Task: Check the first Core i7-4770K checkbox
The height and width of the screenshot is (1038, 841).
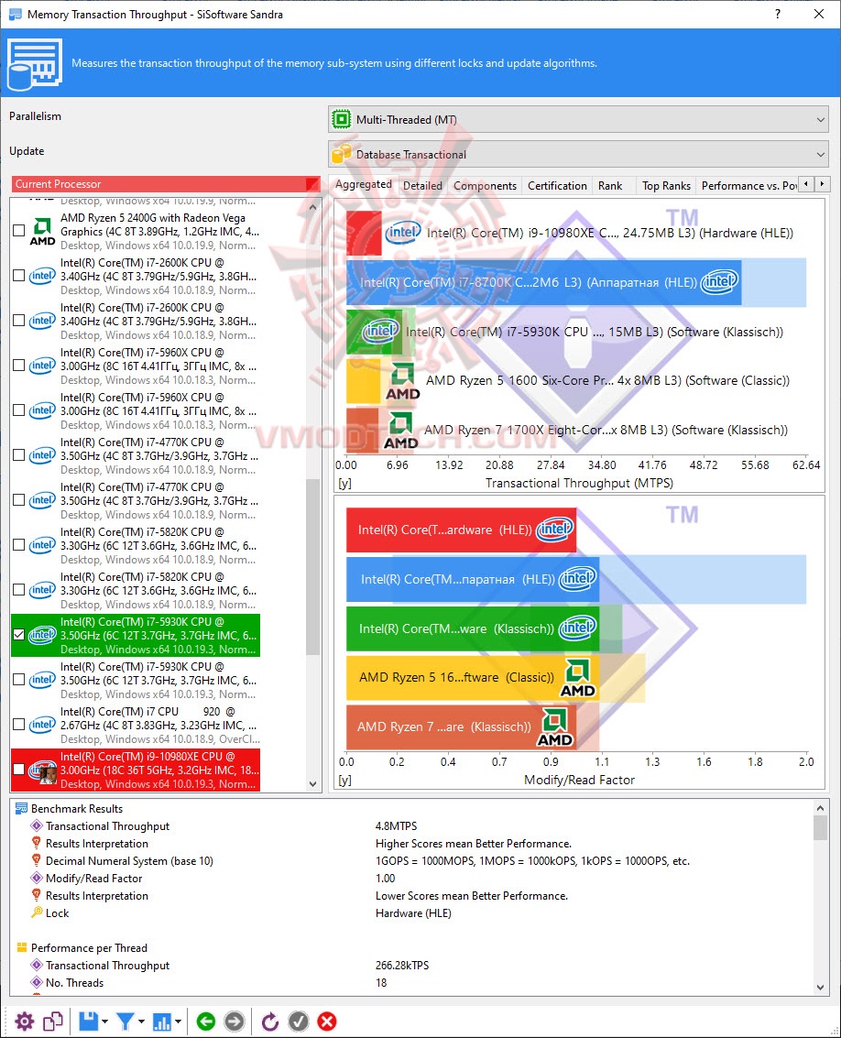Action: (19, 455)
